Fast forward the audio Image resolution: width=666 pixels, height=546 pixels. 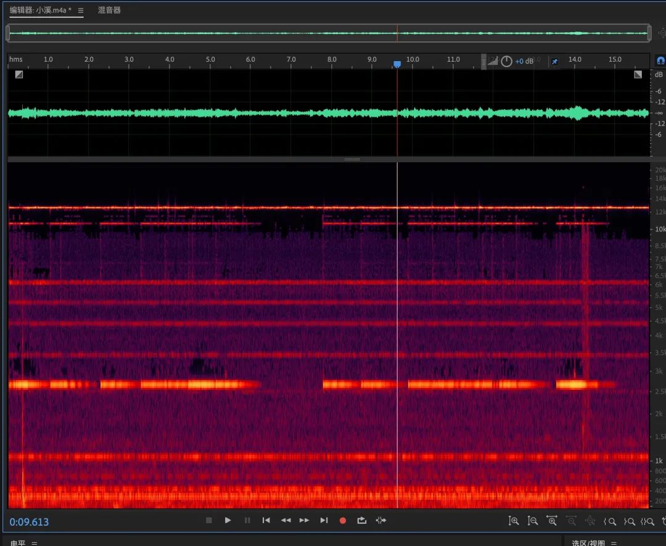pos(305,520)
